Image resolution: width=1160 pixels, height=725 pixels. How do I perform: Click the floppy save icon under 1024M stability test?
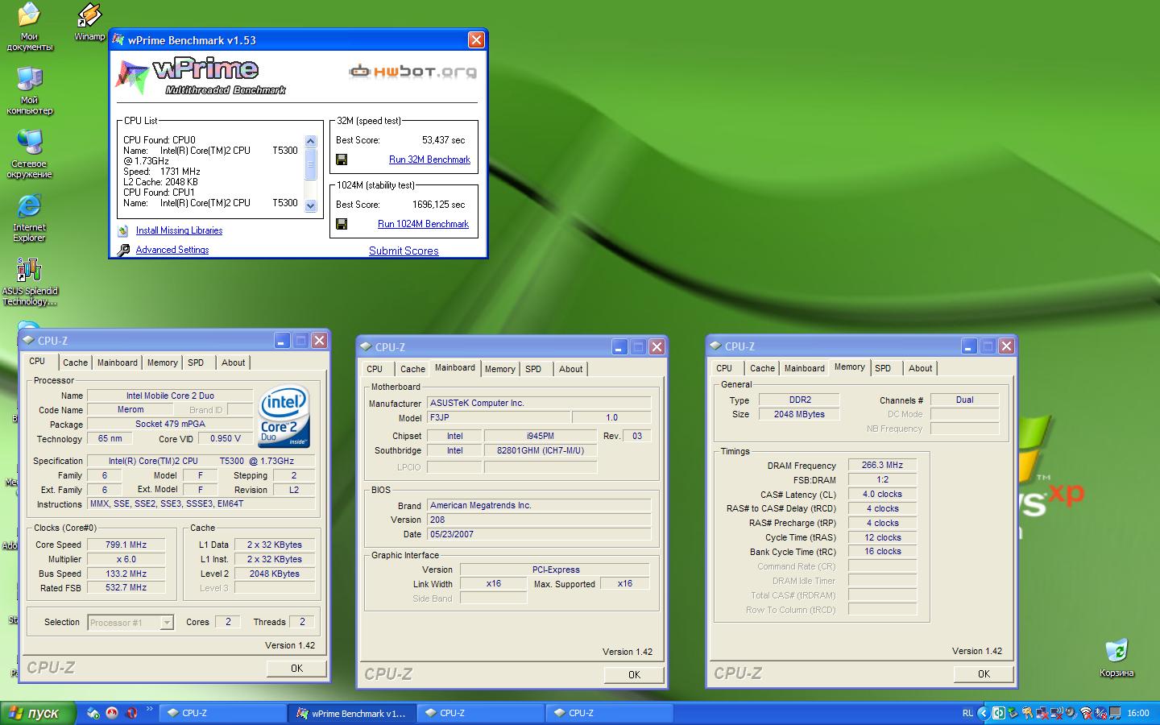(342, 224)
